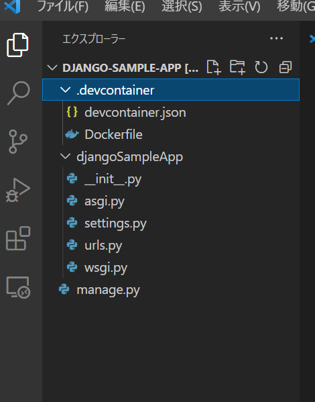Open the Explorer view in activity bar
Image resolution: width=315 pixels, height=402 pixels.
[17, 45]
